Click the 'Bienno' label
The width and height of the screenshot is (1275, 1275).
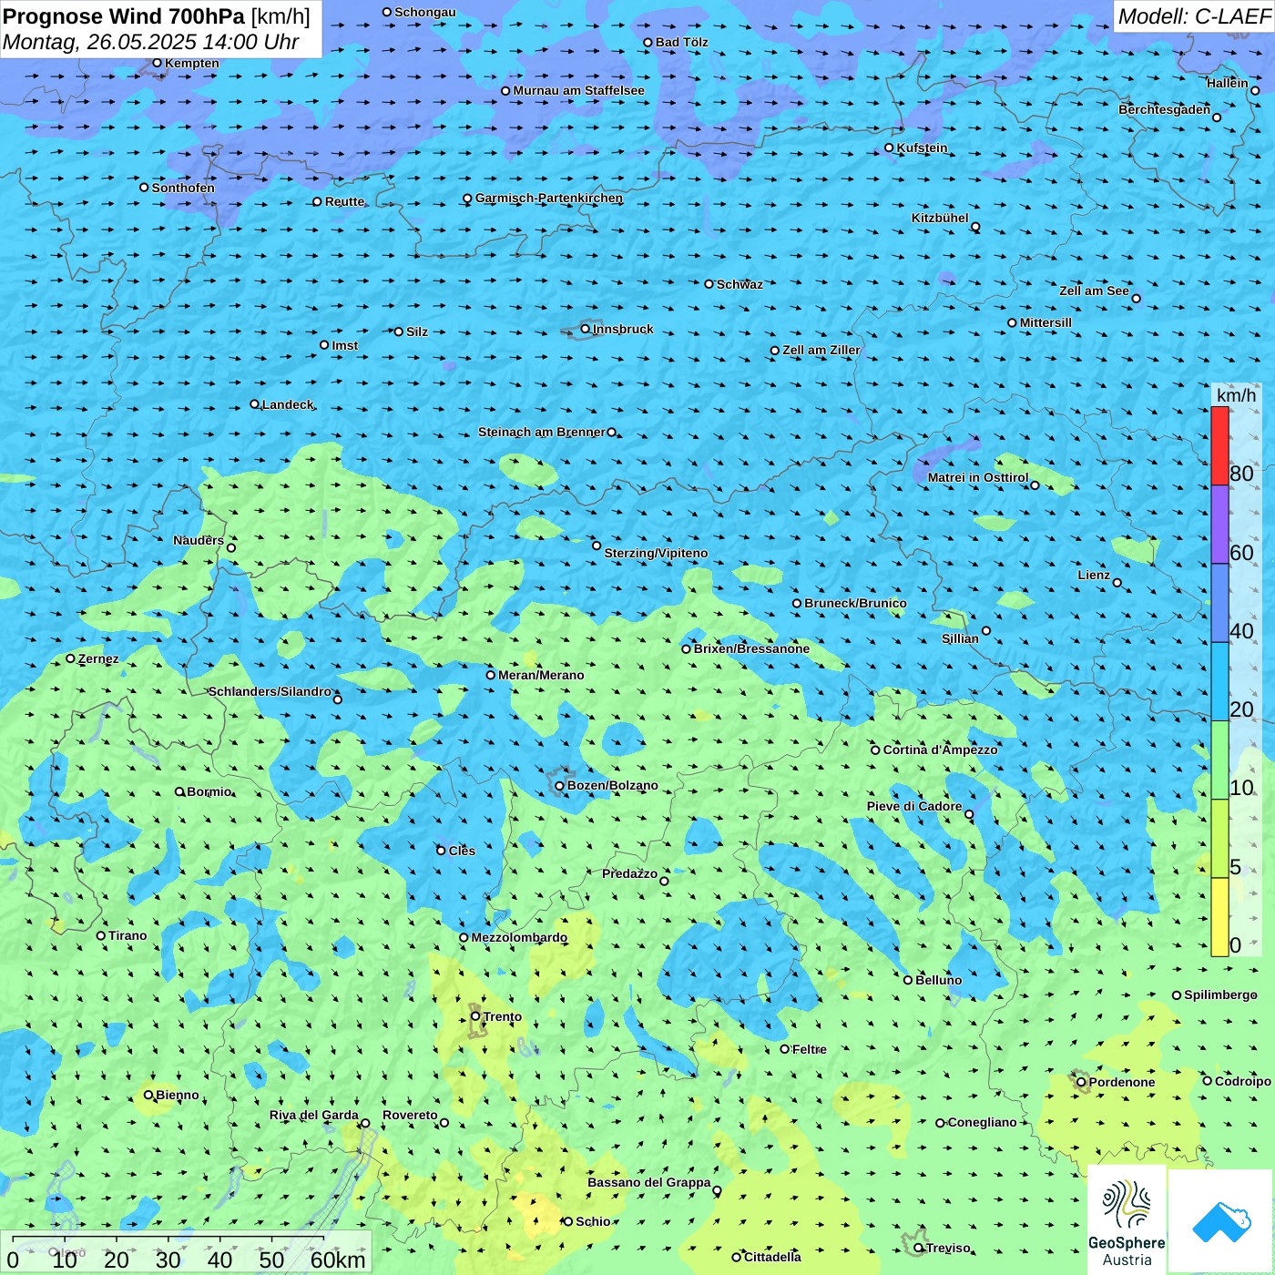(177, 1095)
